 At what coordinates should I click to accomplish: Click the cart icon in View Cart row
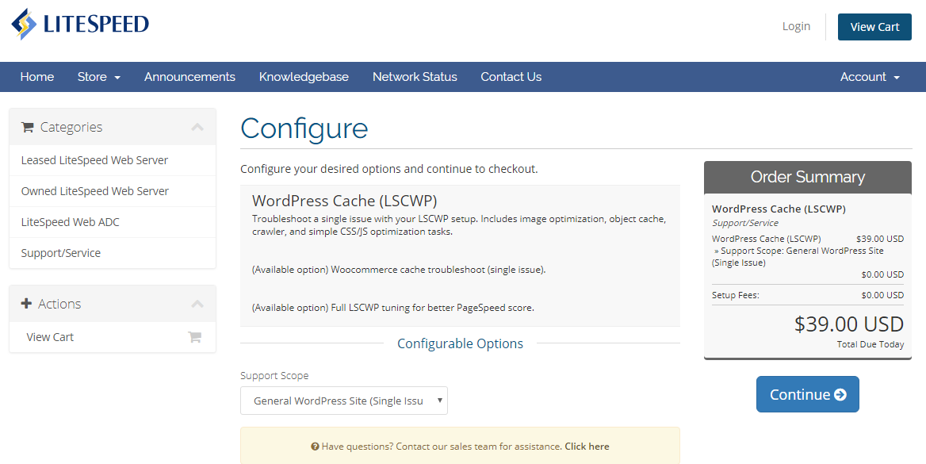click(194, 337)
